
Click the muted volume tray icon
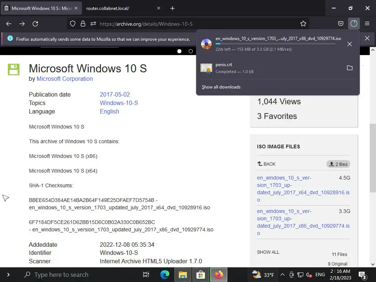[x=309, y=275]
